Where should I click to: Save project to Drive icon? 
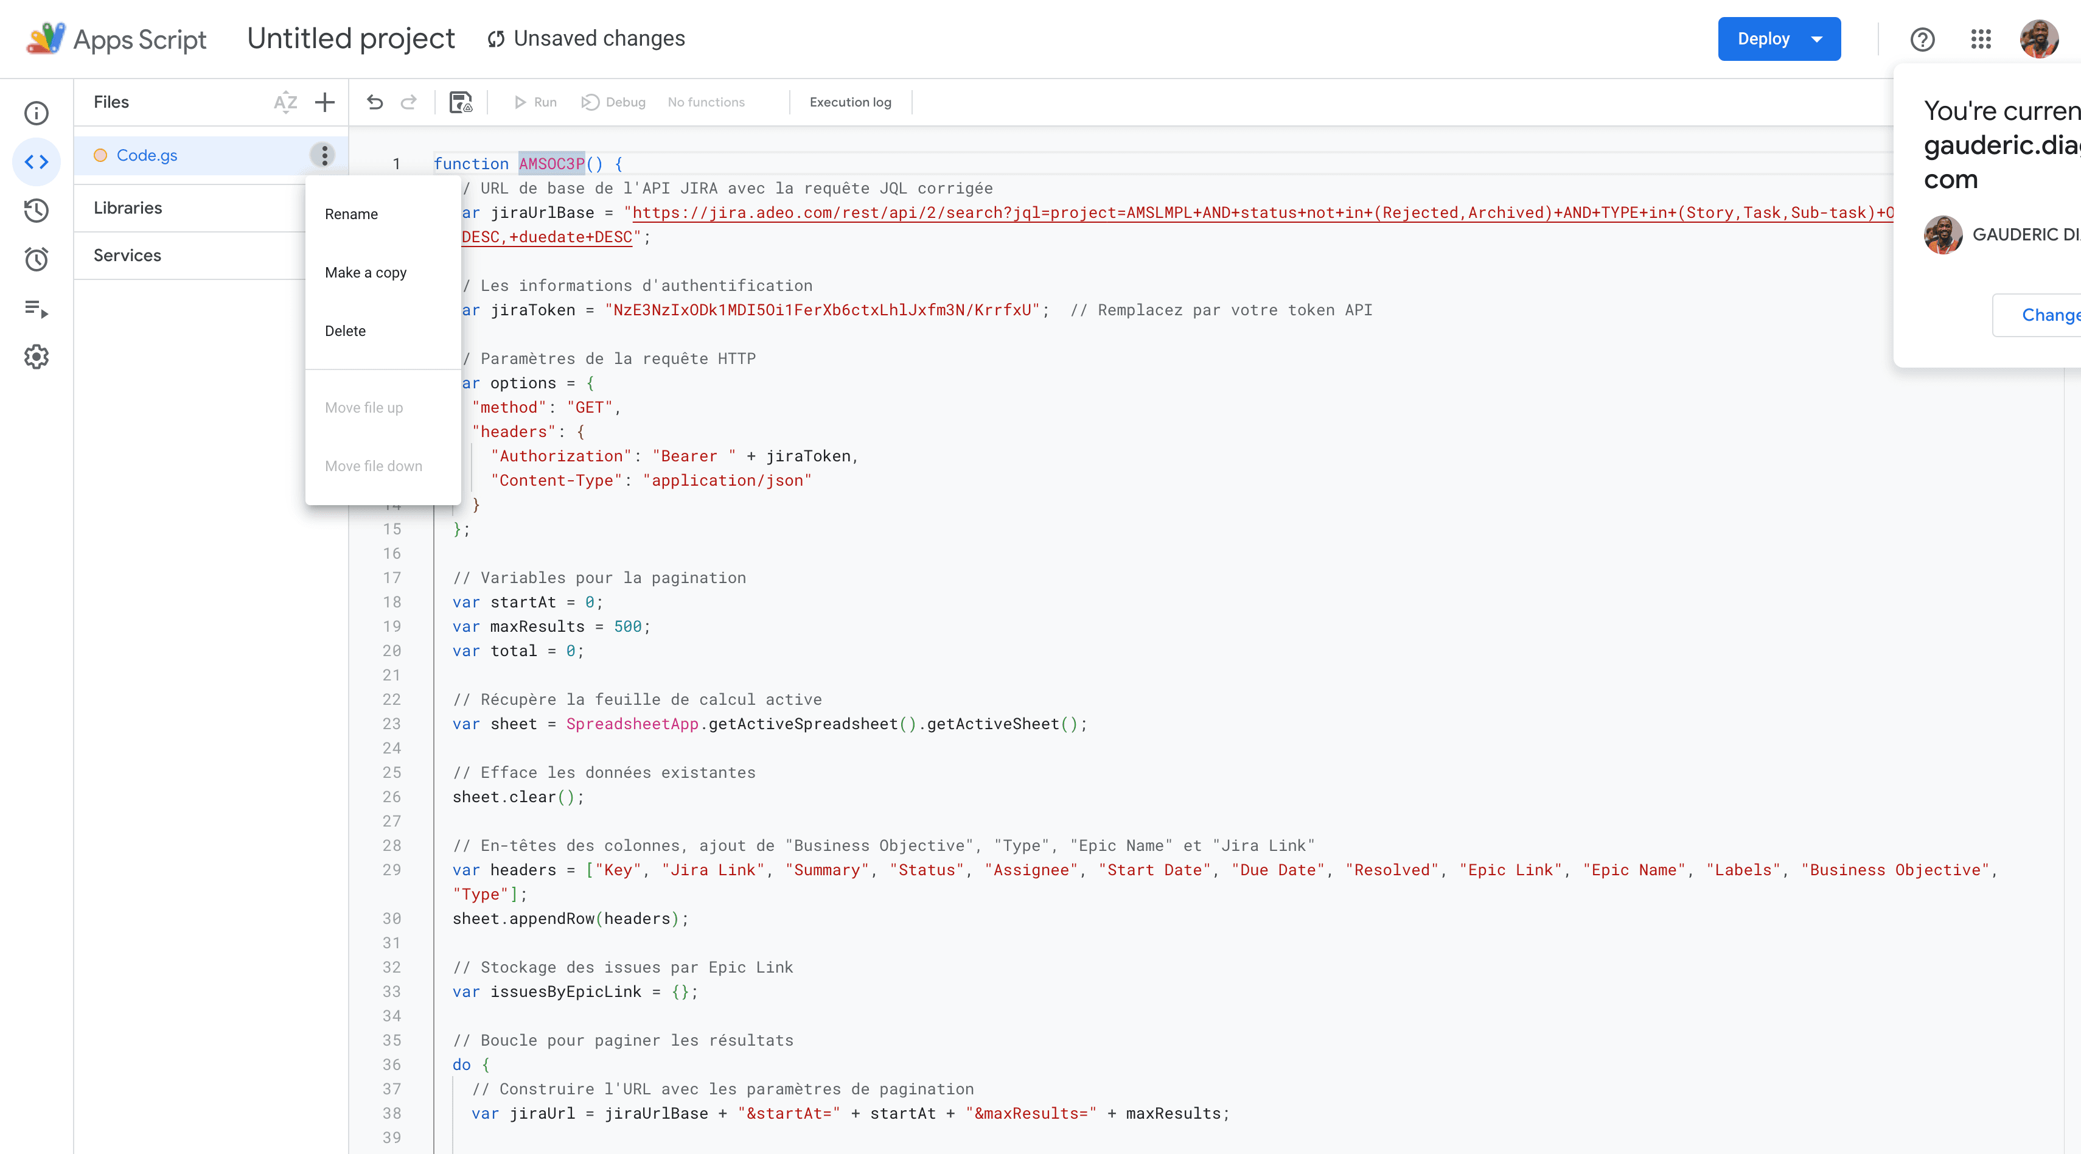click(461, 102)
